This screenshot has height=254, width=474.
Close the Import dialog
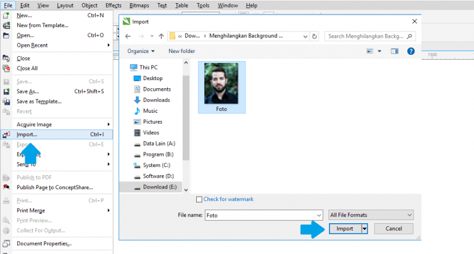coord(415,21)
